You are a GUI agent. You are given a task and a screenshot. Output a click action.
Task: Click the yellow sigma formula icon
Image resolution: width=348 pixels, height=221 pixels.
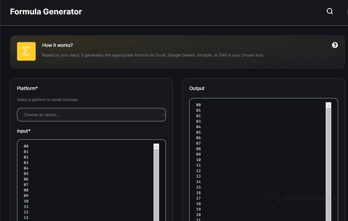(26, 51)
